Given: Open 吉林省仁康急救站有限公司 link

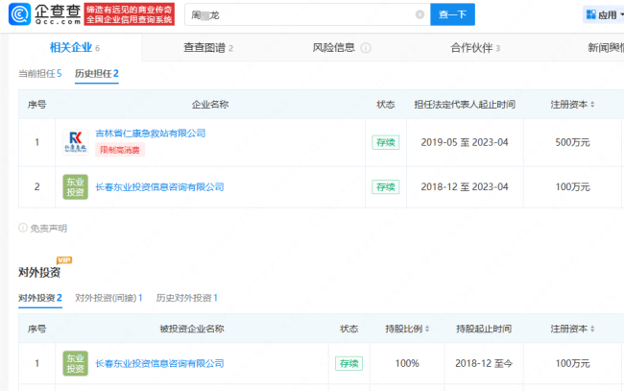Looking at the screenshot, I should [151, 133].
